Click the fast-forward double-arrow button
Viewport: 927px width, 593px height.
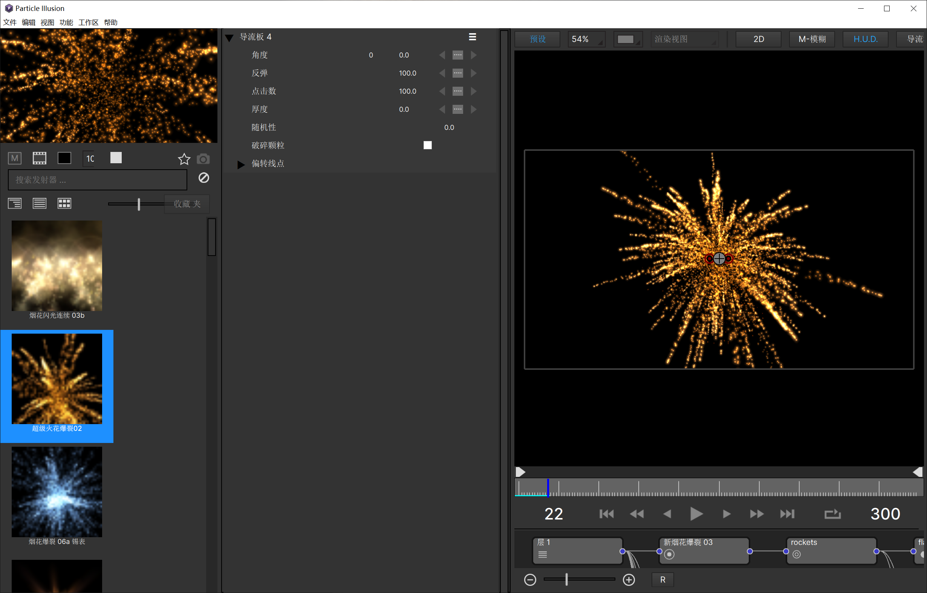757,514
